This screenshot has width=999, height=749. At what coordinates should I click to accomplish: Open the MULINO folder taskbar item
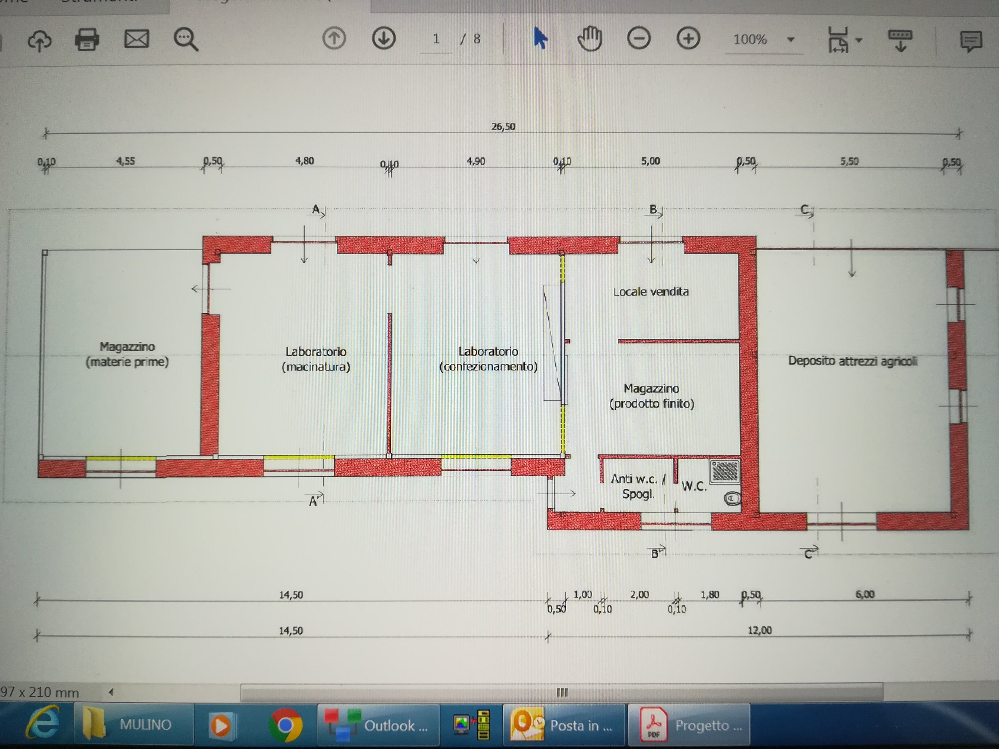pos(134,725)
